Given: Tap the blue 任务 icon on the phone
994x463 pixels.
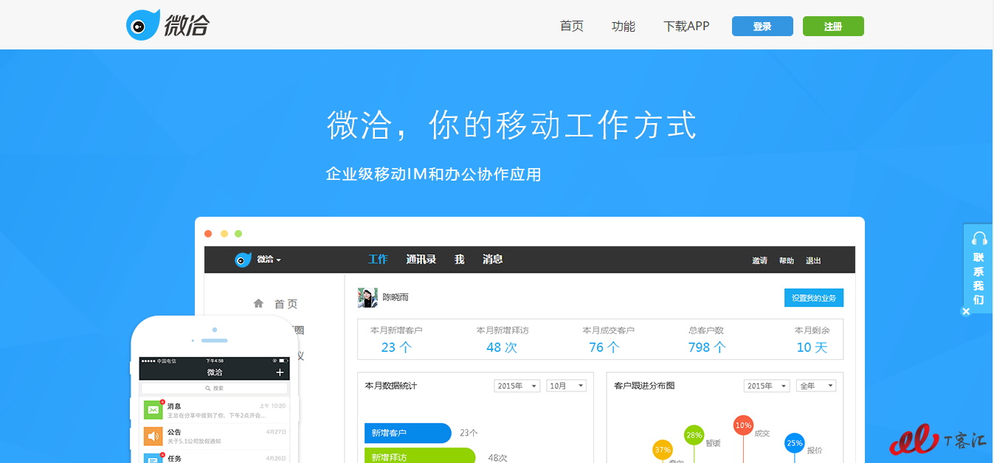Looking at the screenshot, I should pyautogui.click(x=153, y=459).
